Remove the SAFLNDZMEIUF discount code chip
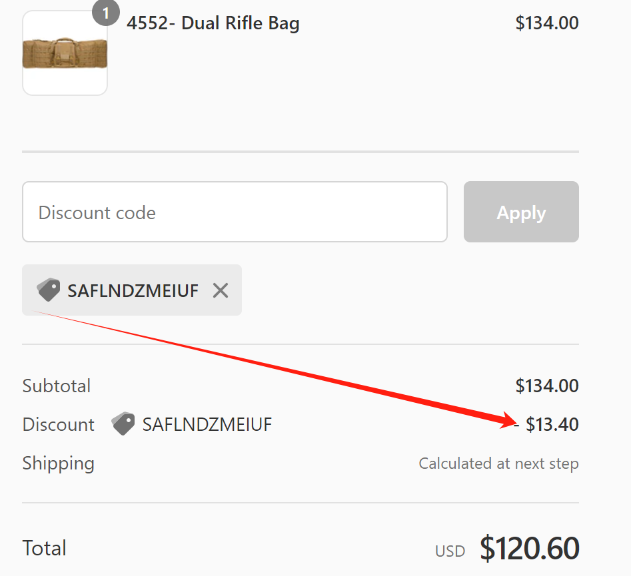631x576 pixels. tap(221, 290)
